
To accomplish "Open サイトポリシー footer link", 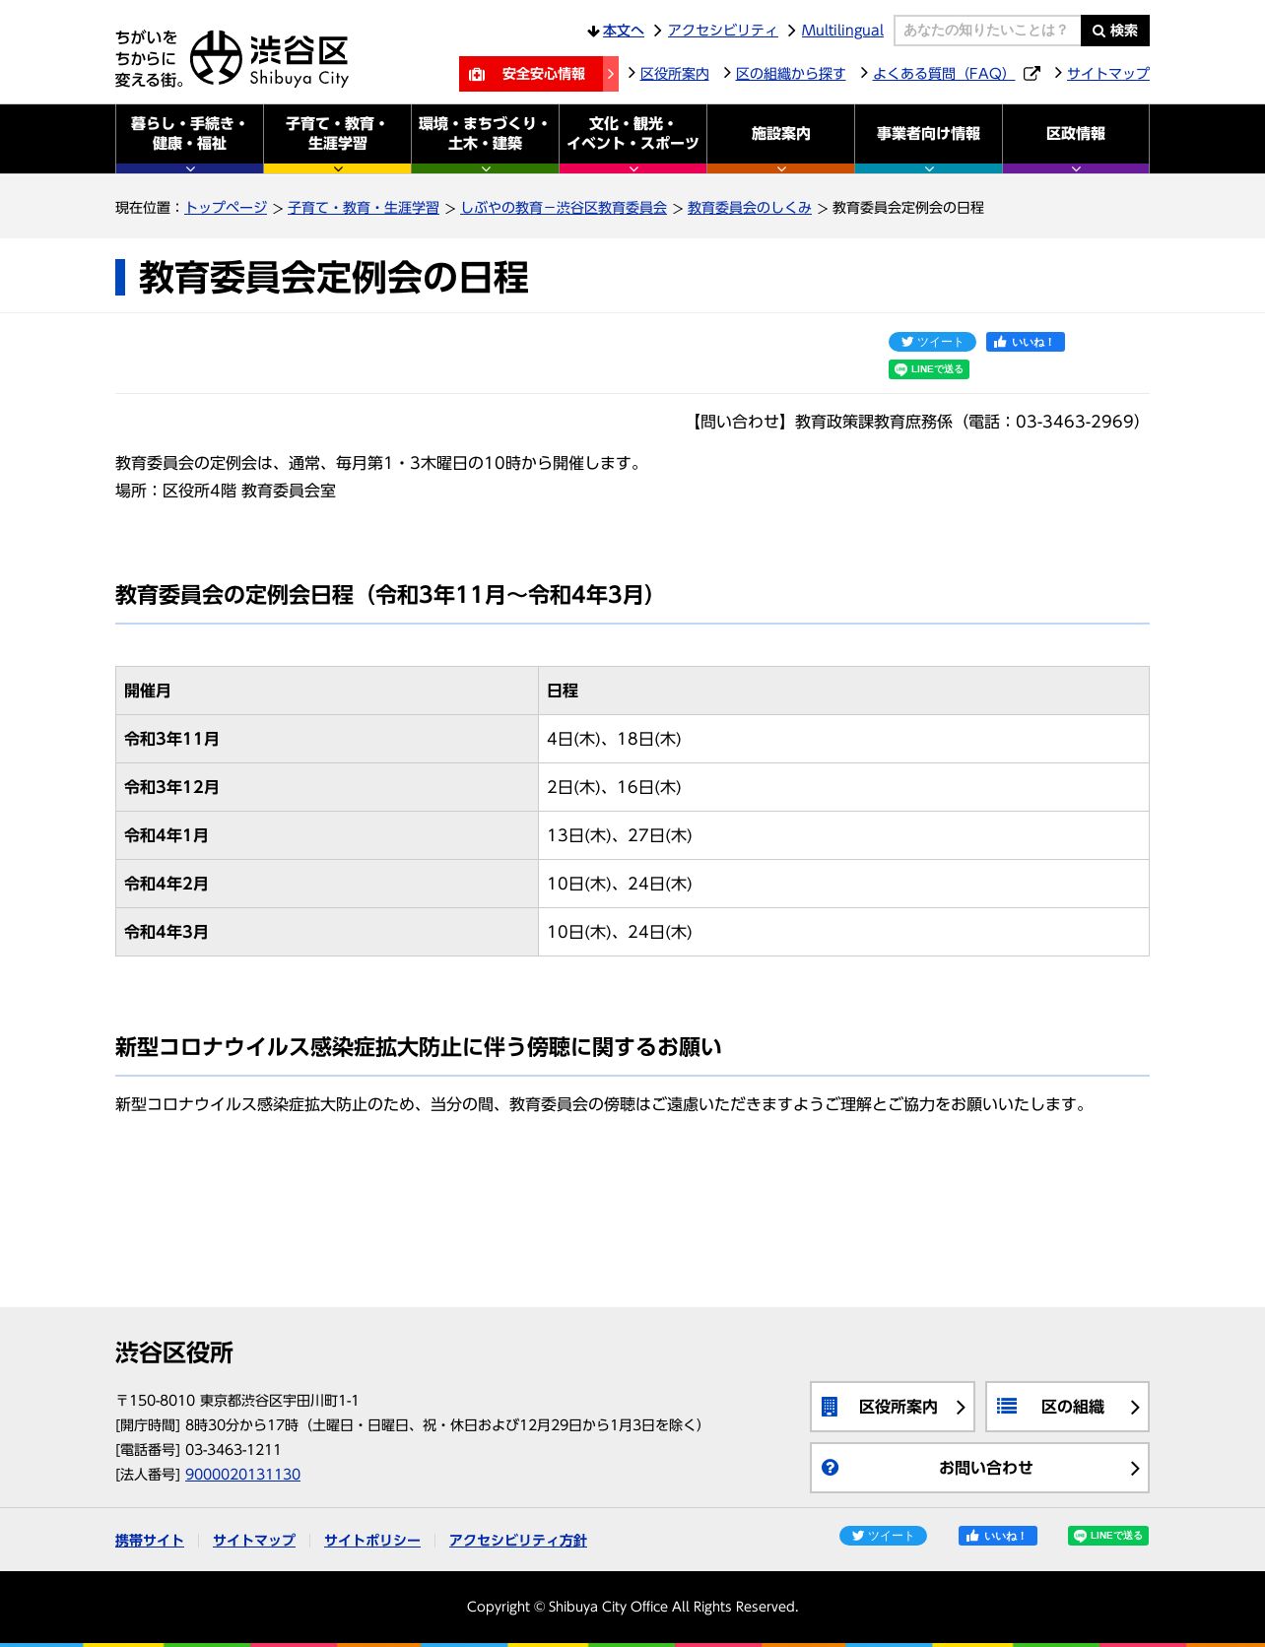I will pyautogui.click(x=372, y=1541).
